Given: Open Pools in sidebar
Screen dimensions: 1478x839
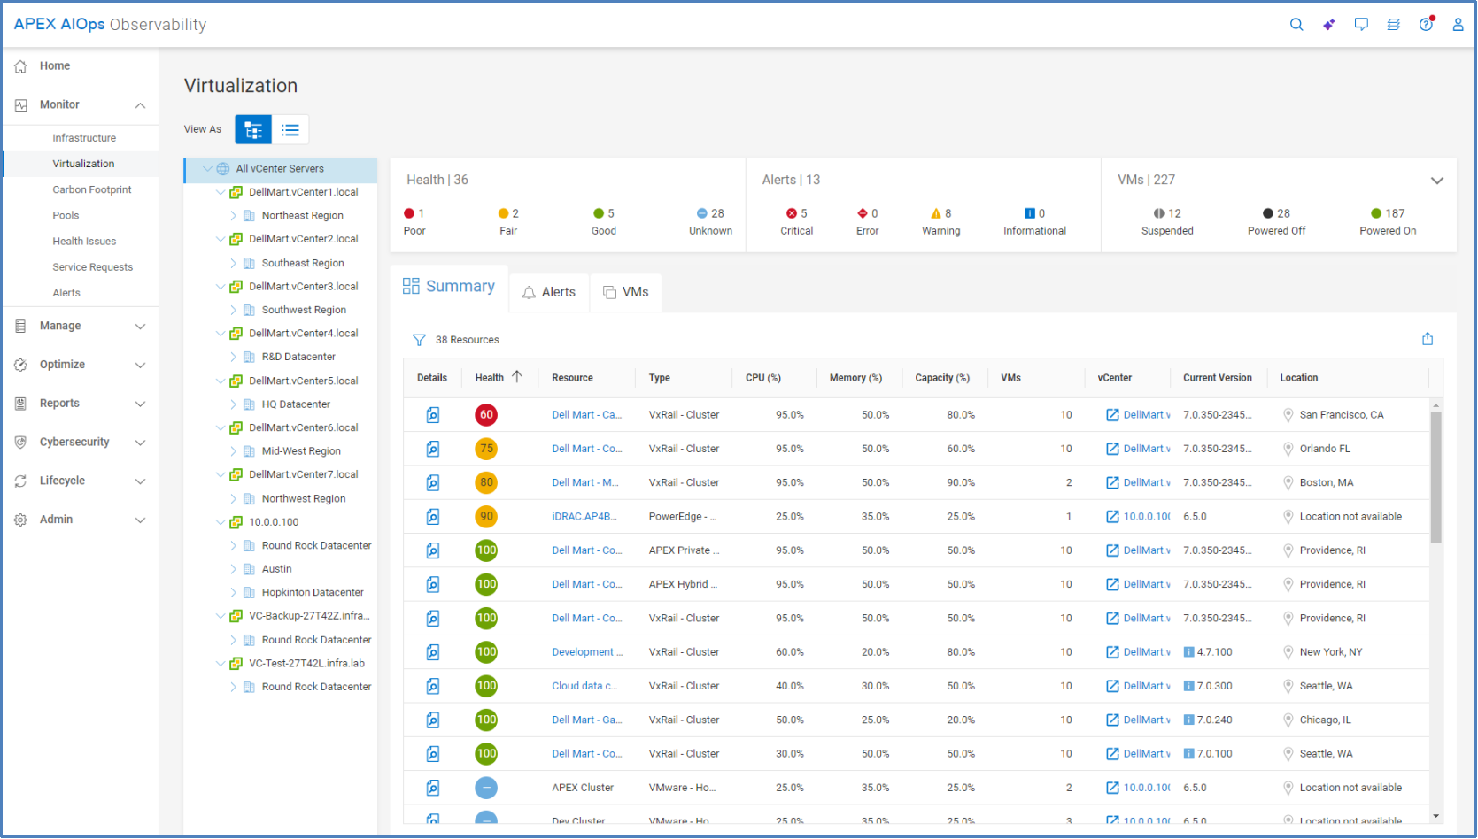Looking at the screenshot, I should pos(66,215).
